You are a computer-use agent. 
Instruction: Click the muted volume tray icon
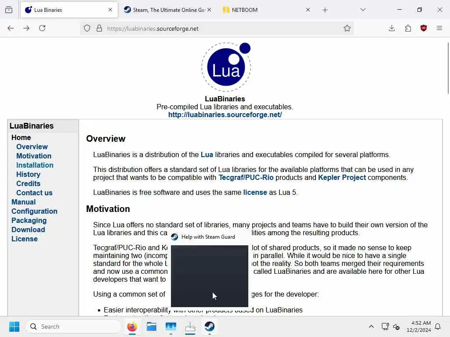point(396,326)
